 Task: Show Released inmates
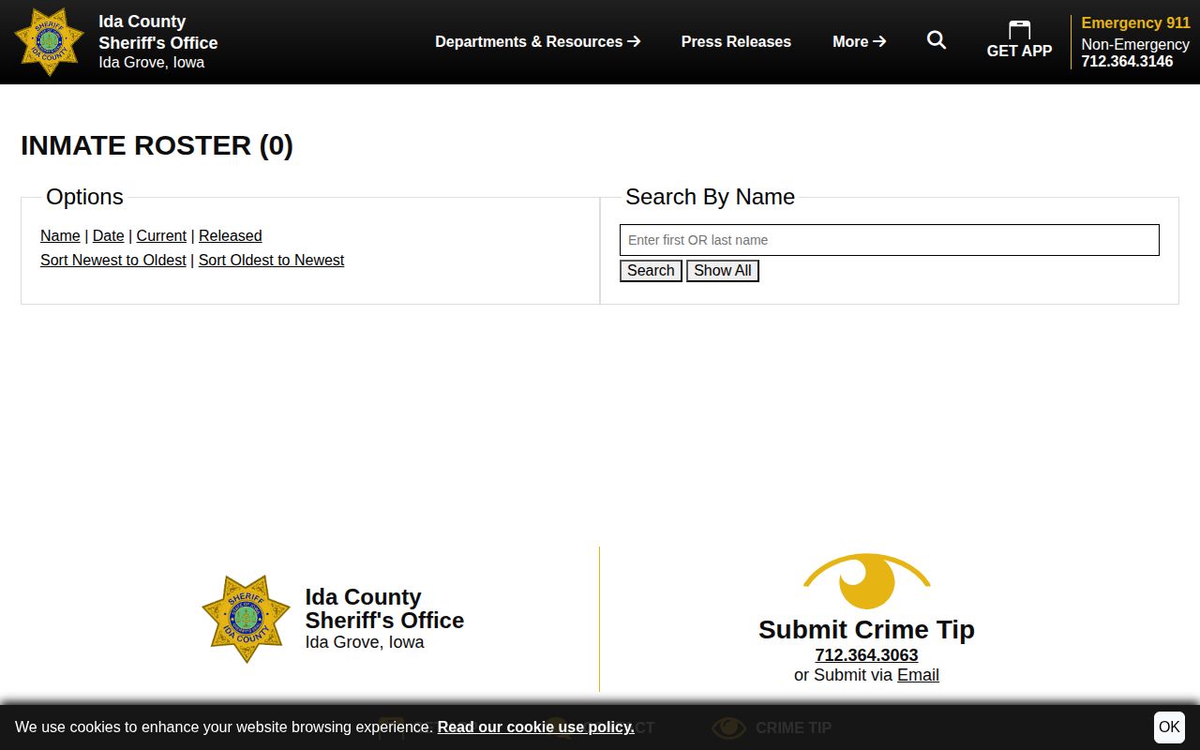click(x=231, y=235)
